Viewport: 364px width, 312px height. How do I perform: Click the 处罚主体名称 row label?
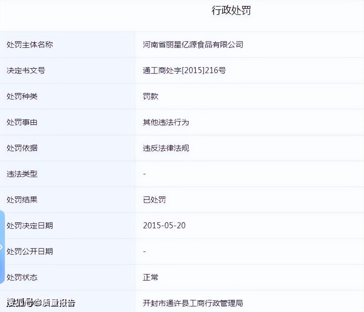[30, 45]
